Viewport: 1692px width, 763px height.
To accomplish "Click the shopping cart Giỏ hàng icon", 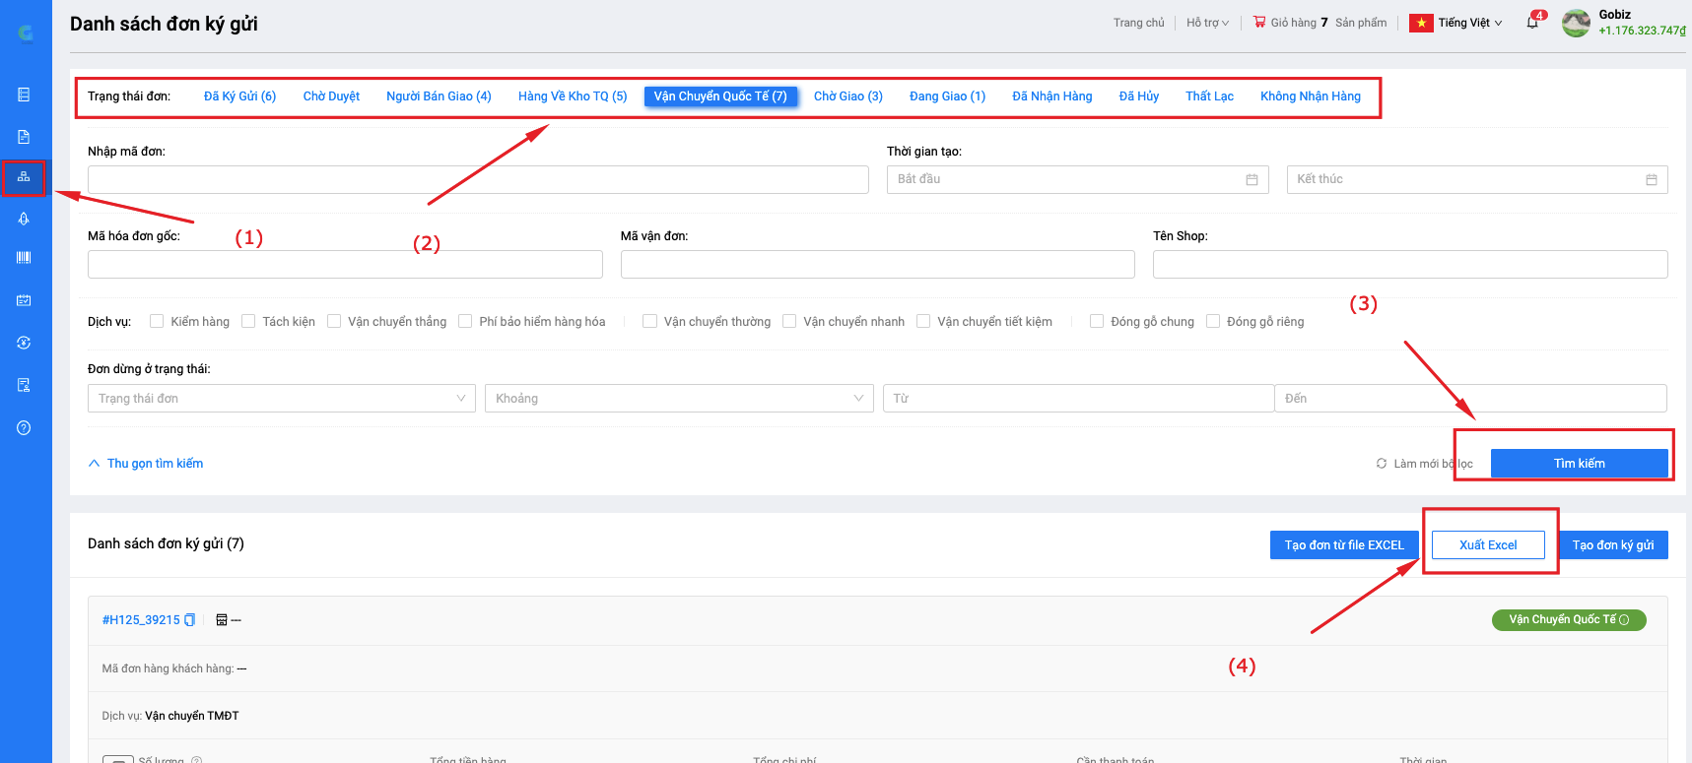I will click(x=1259, y=22).
